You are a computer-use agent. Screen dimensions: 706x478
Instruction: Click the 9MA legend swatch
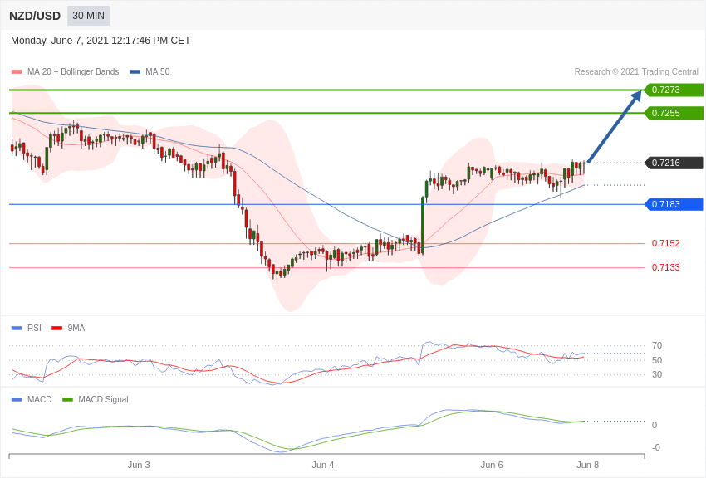[57, 329]
